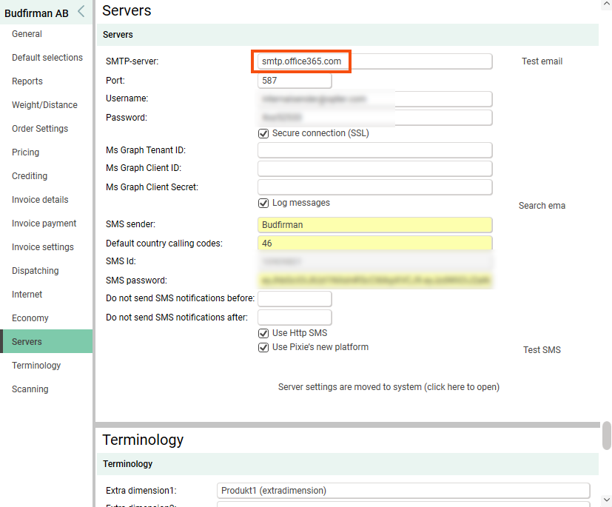Toggle the Secure connection (SSL) checkbox
The image size is (612, 507).
pos(263,134)
